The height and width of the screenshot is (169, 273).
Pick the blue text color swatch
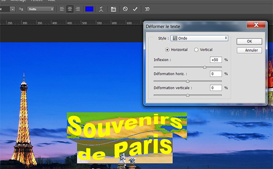(89, 9)
